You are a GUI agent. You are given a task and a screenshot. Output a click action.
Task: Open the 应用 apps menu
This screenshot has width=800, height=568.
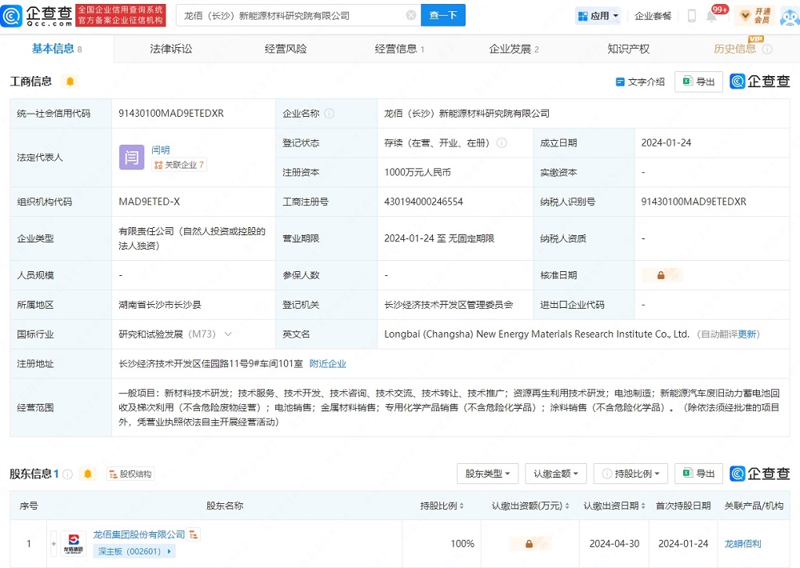597,15
